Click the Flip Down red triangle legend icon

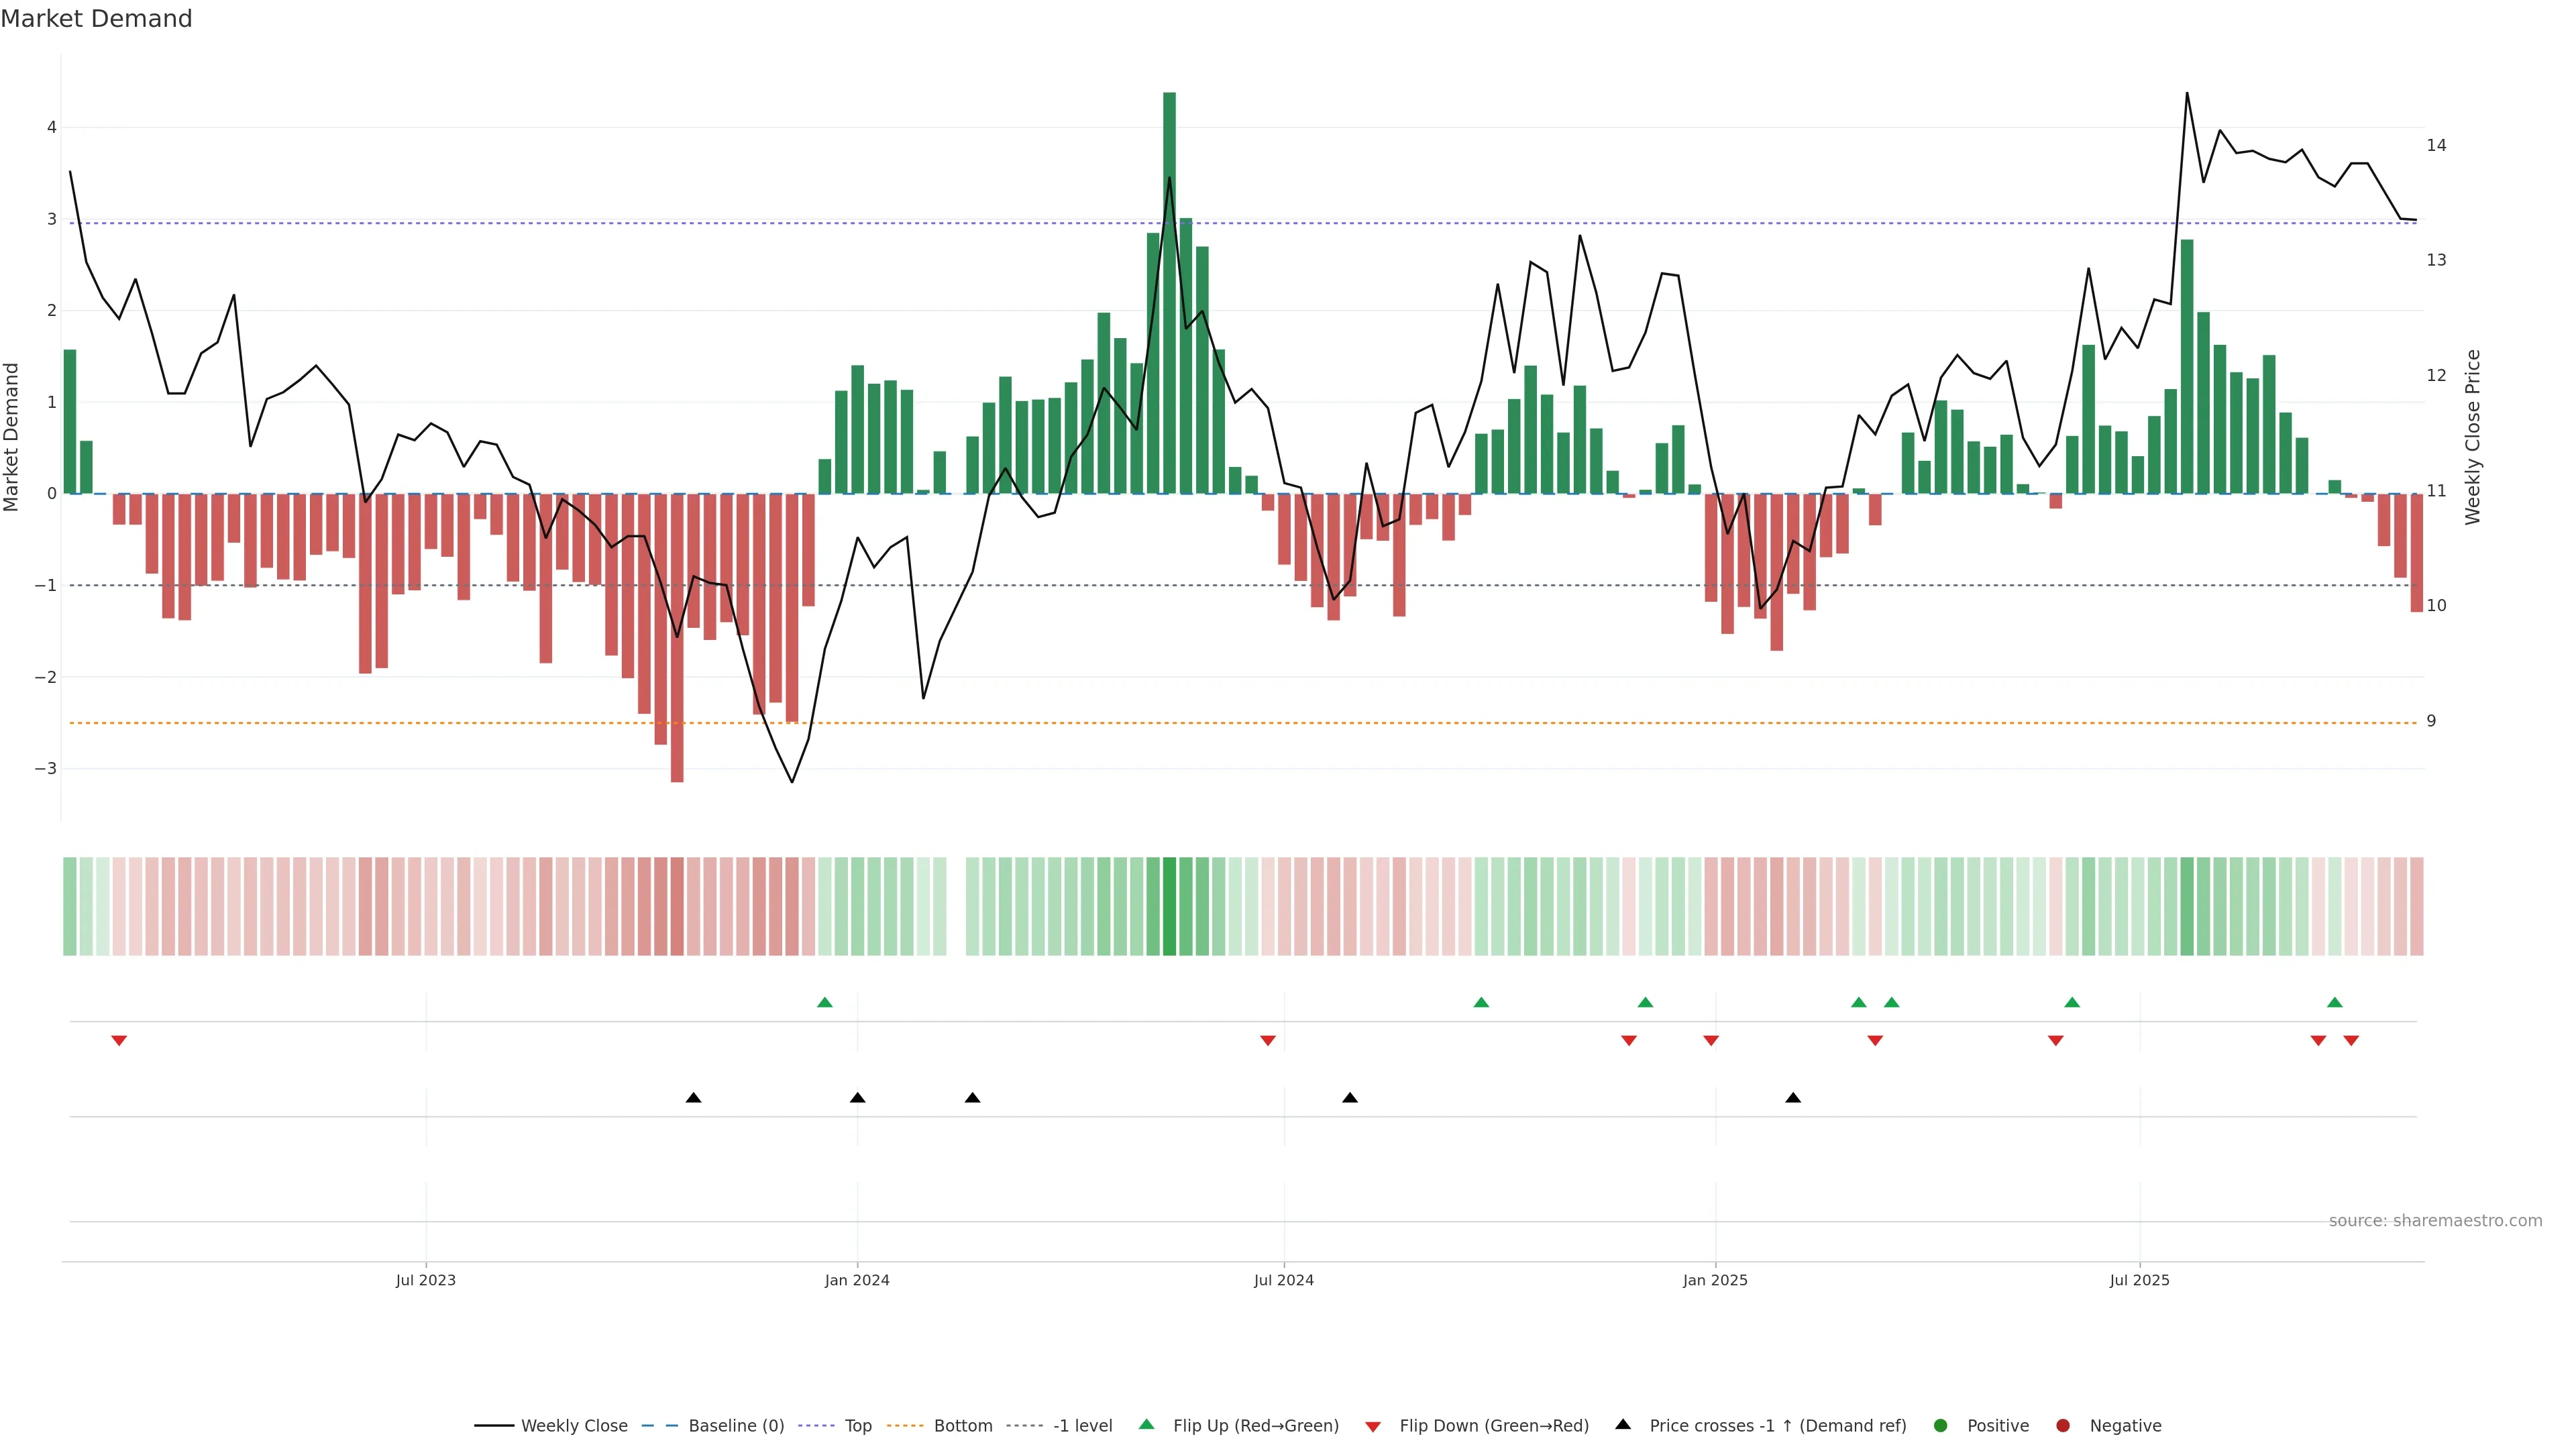[1372, 1426]
